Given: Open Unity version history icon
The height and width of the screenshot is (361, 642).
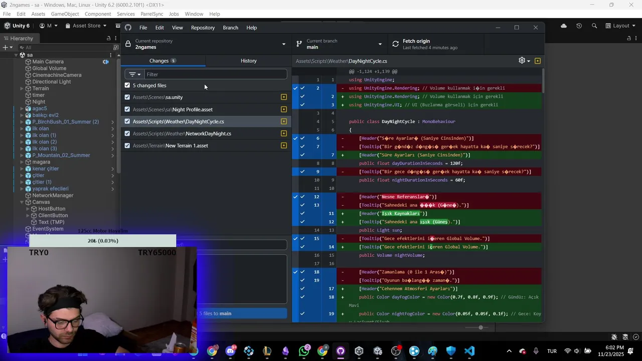Looking at the screenshot, I should click(x=579, y=26).
